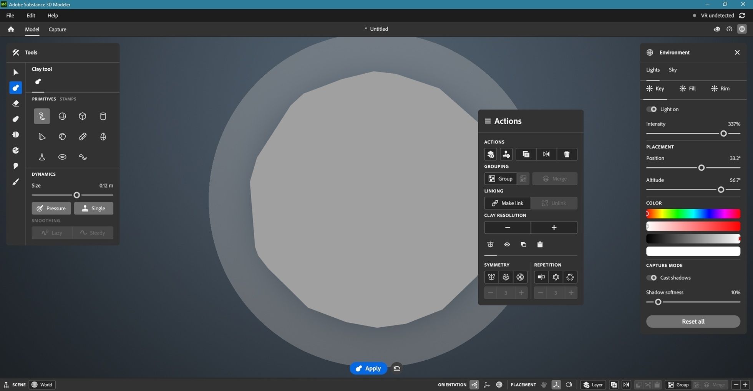Open the Layer control in bottom bar
Image resolution: width=753 pixels, height=391 pixels.
(593, 384)
